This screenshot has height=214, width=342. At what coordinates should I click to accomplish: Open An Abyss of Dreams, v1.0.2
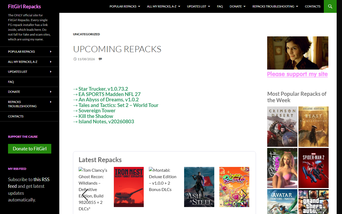point(108,100)
